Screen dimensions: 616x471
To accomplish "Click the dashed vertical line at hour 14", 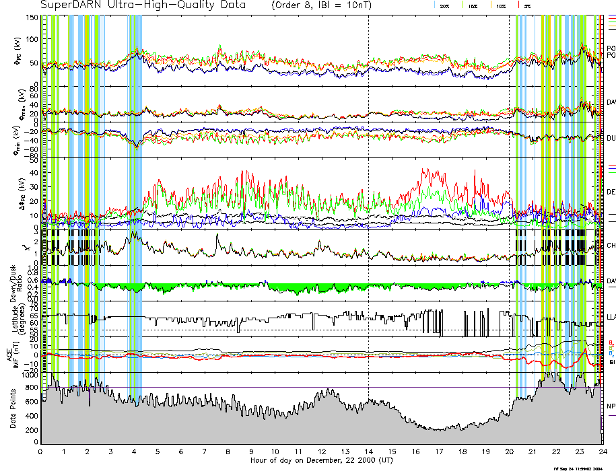I will (x=369, y=202).
